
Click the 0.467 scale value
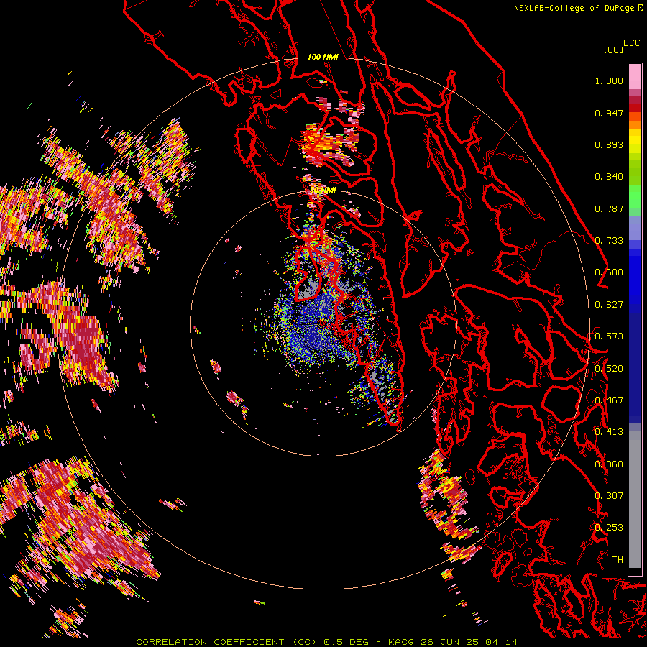point(609,400)
